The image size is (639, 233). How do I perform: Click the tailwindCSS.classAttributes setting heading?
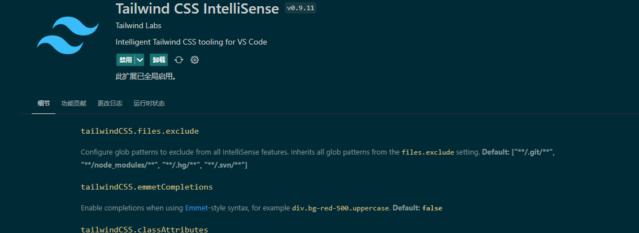tap(144, 230)
